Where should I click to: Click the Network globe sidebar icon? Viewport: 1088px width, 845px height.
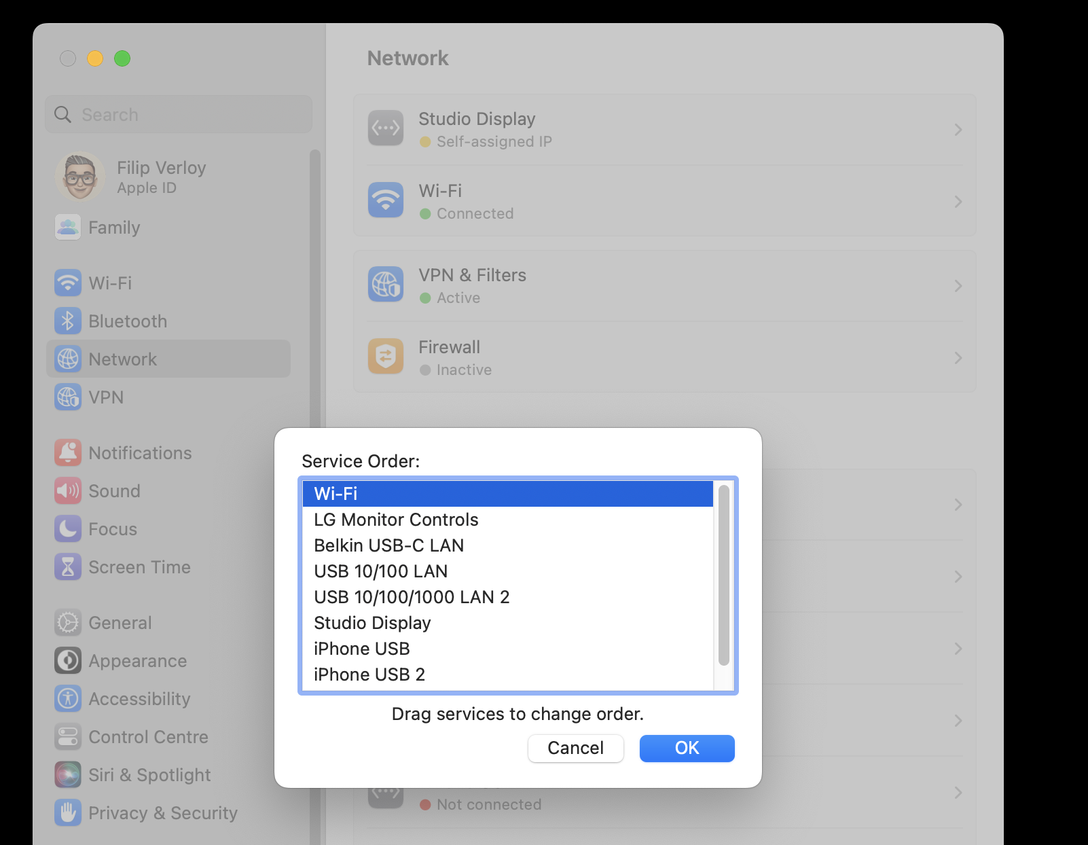68,359
